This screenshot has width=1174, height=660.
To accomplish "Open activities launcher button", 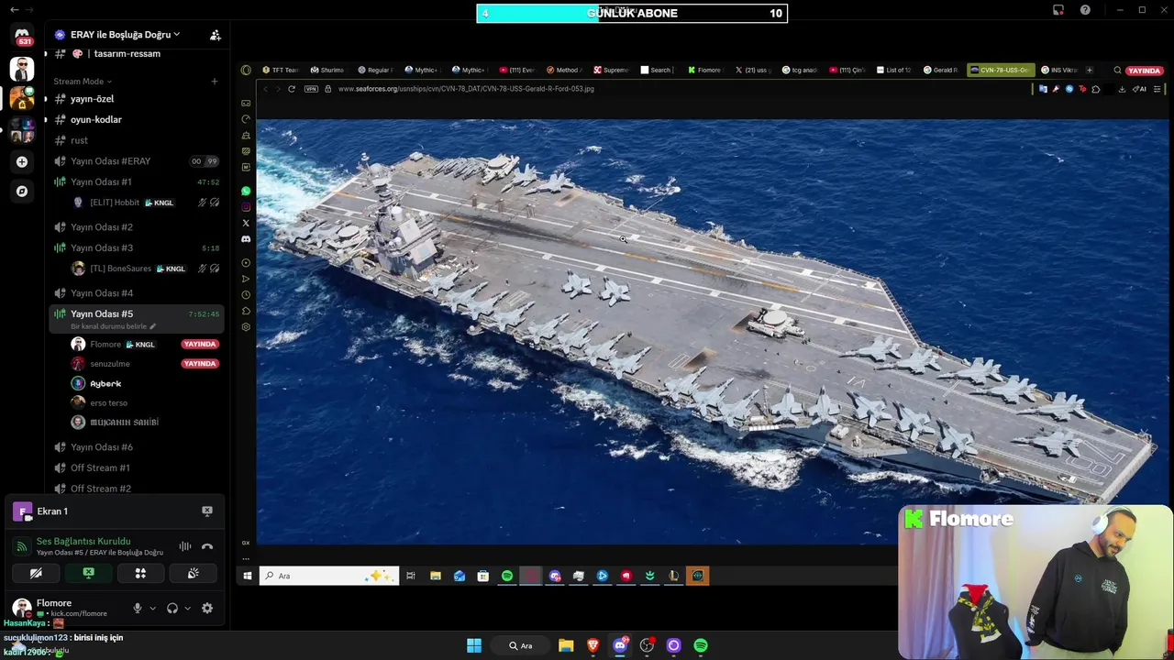I will pyautogui.click(x=140, y=574).
